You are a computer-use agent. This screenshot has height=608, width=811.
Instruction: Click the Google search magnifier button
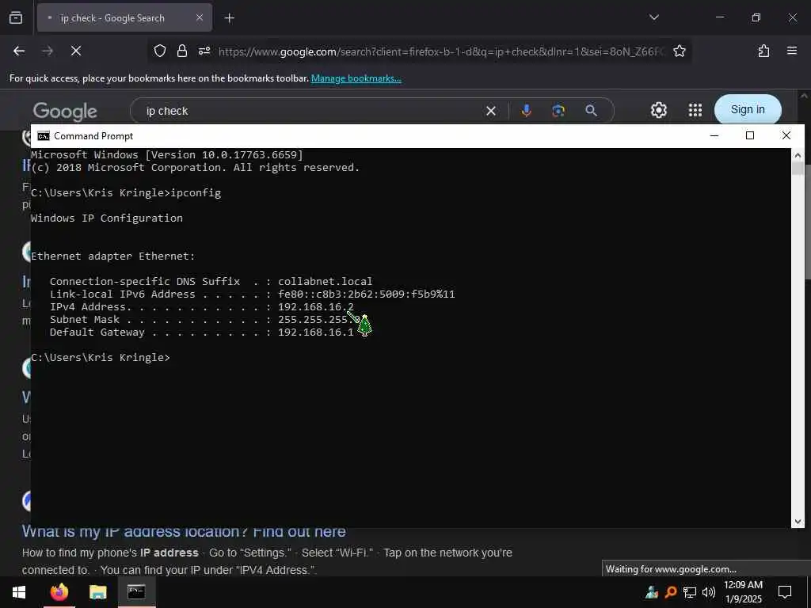coord(591,111)
